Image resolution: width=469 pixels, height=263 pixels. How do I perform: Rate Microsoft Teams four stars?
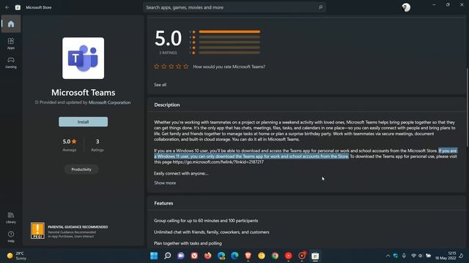(x=179, y=66)
